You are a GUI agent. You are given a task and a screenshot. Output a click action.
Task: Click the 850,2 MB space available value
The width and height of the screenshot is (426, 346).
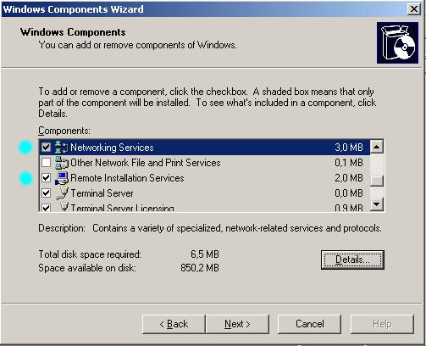click(x=200, y=267)
